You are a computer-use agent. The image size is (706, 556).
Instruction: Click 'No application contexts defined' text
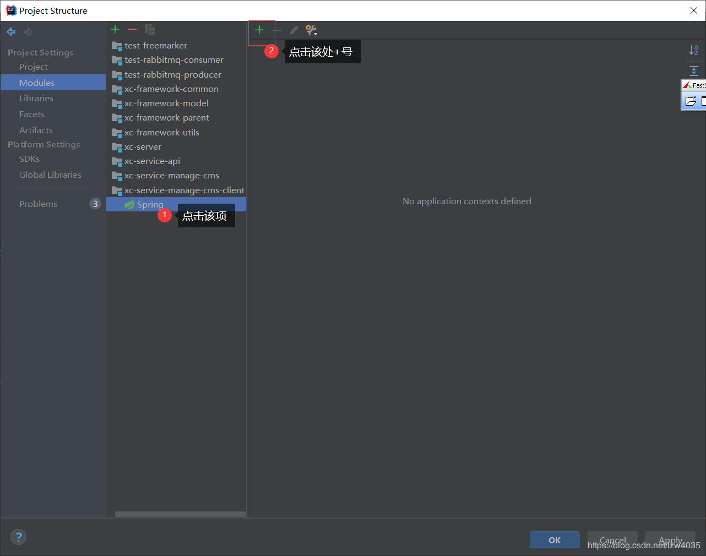[467, 201]
